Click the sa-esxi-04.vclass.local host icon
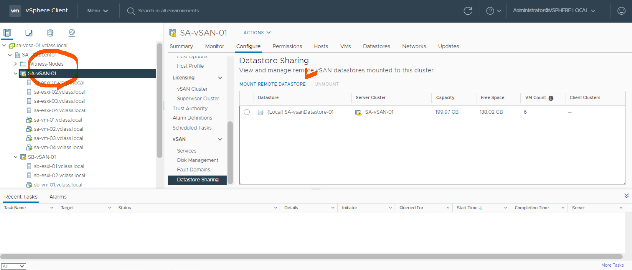The image size is (632, 270). [x=29, y=110]
